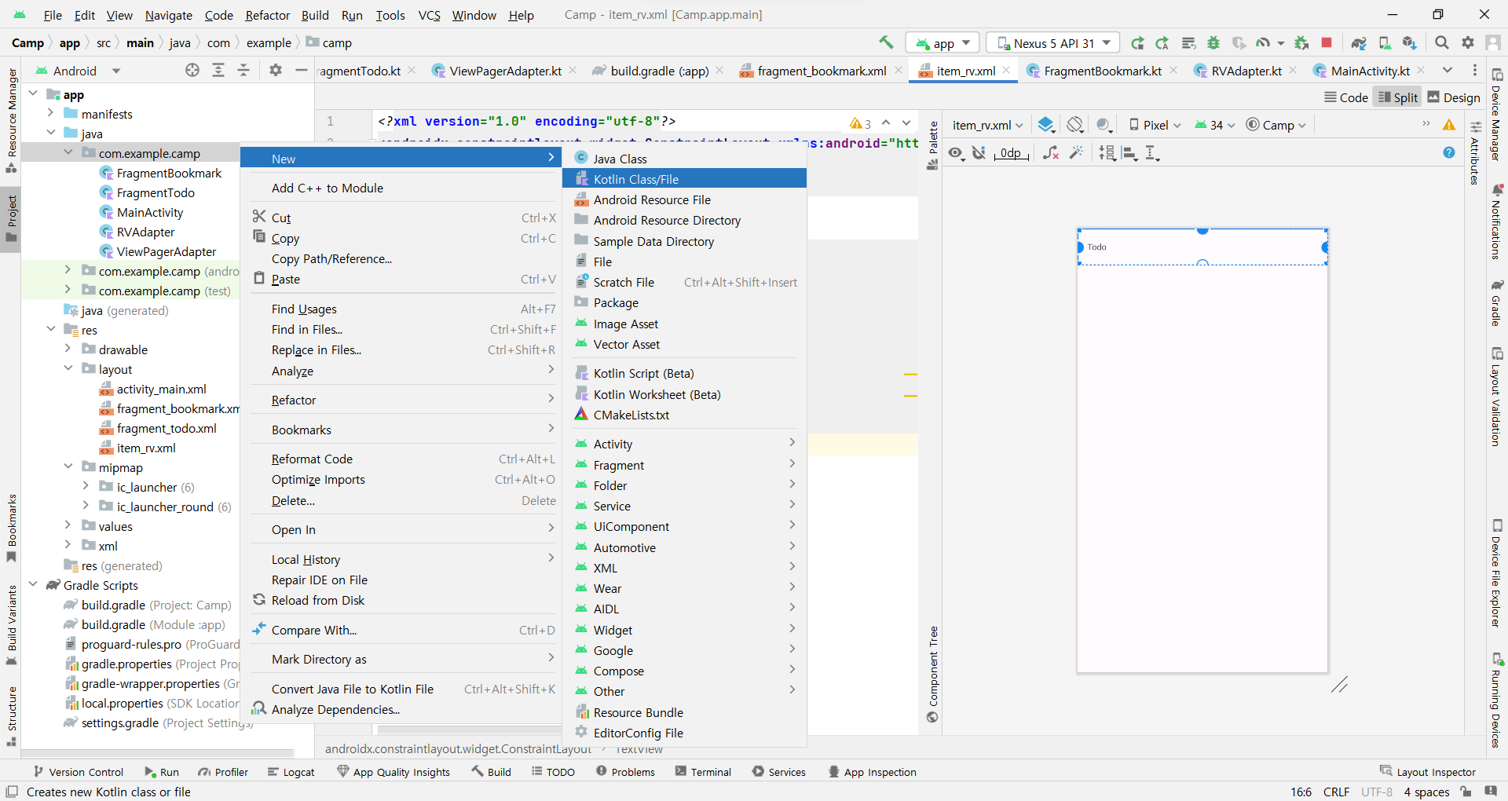The width and height of the screenshot is (1508, 801).
Task: Select the Todo TextView in design preview
Action: [x=1202, y=247]
